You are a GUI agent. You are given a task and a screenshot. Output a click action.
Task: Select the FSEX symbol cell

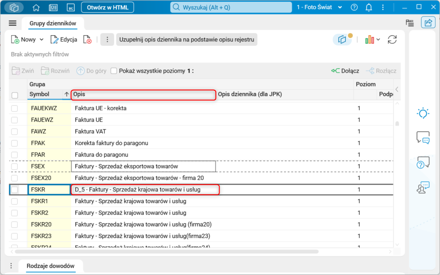point(49,166)
